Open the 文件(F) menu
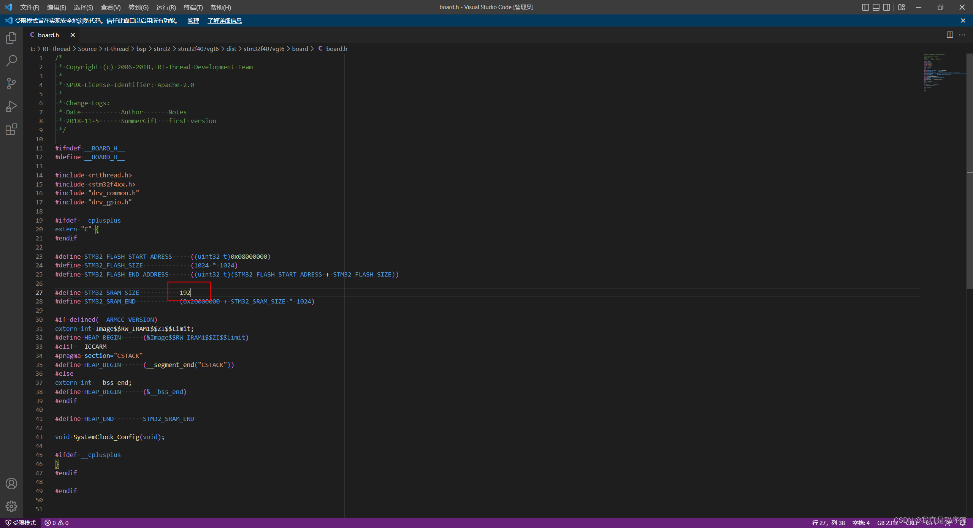This screenshot has width=973, height=528. (x=30, y=7)
